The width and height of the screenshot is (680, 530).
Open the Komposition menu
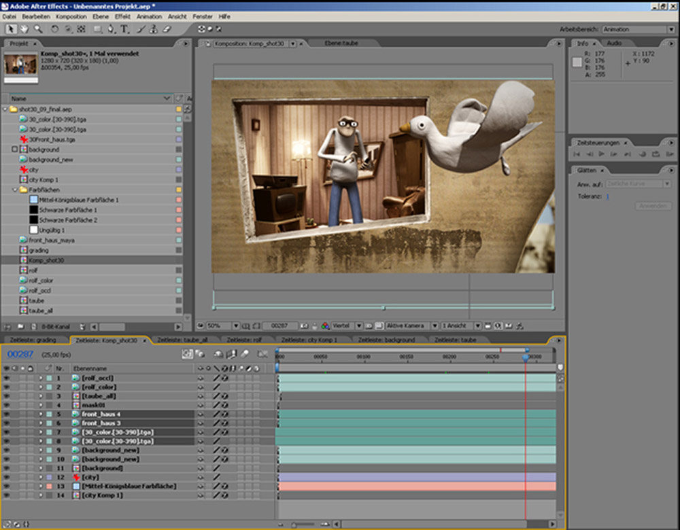(71, 16)
